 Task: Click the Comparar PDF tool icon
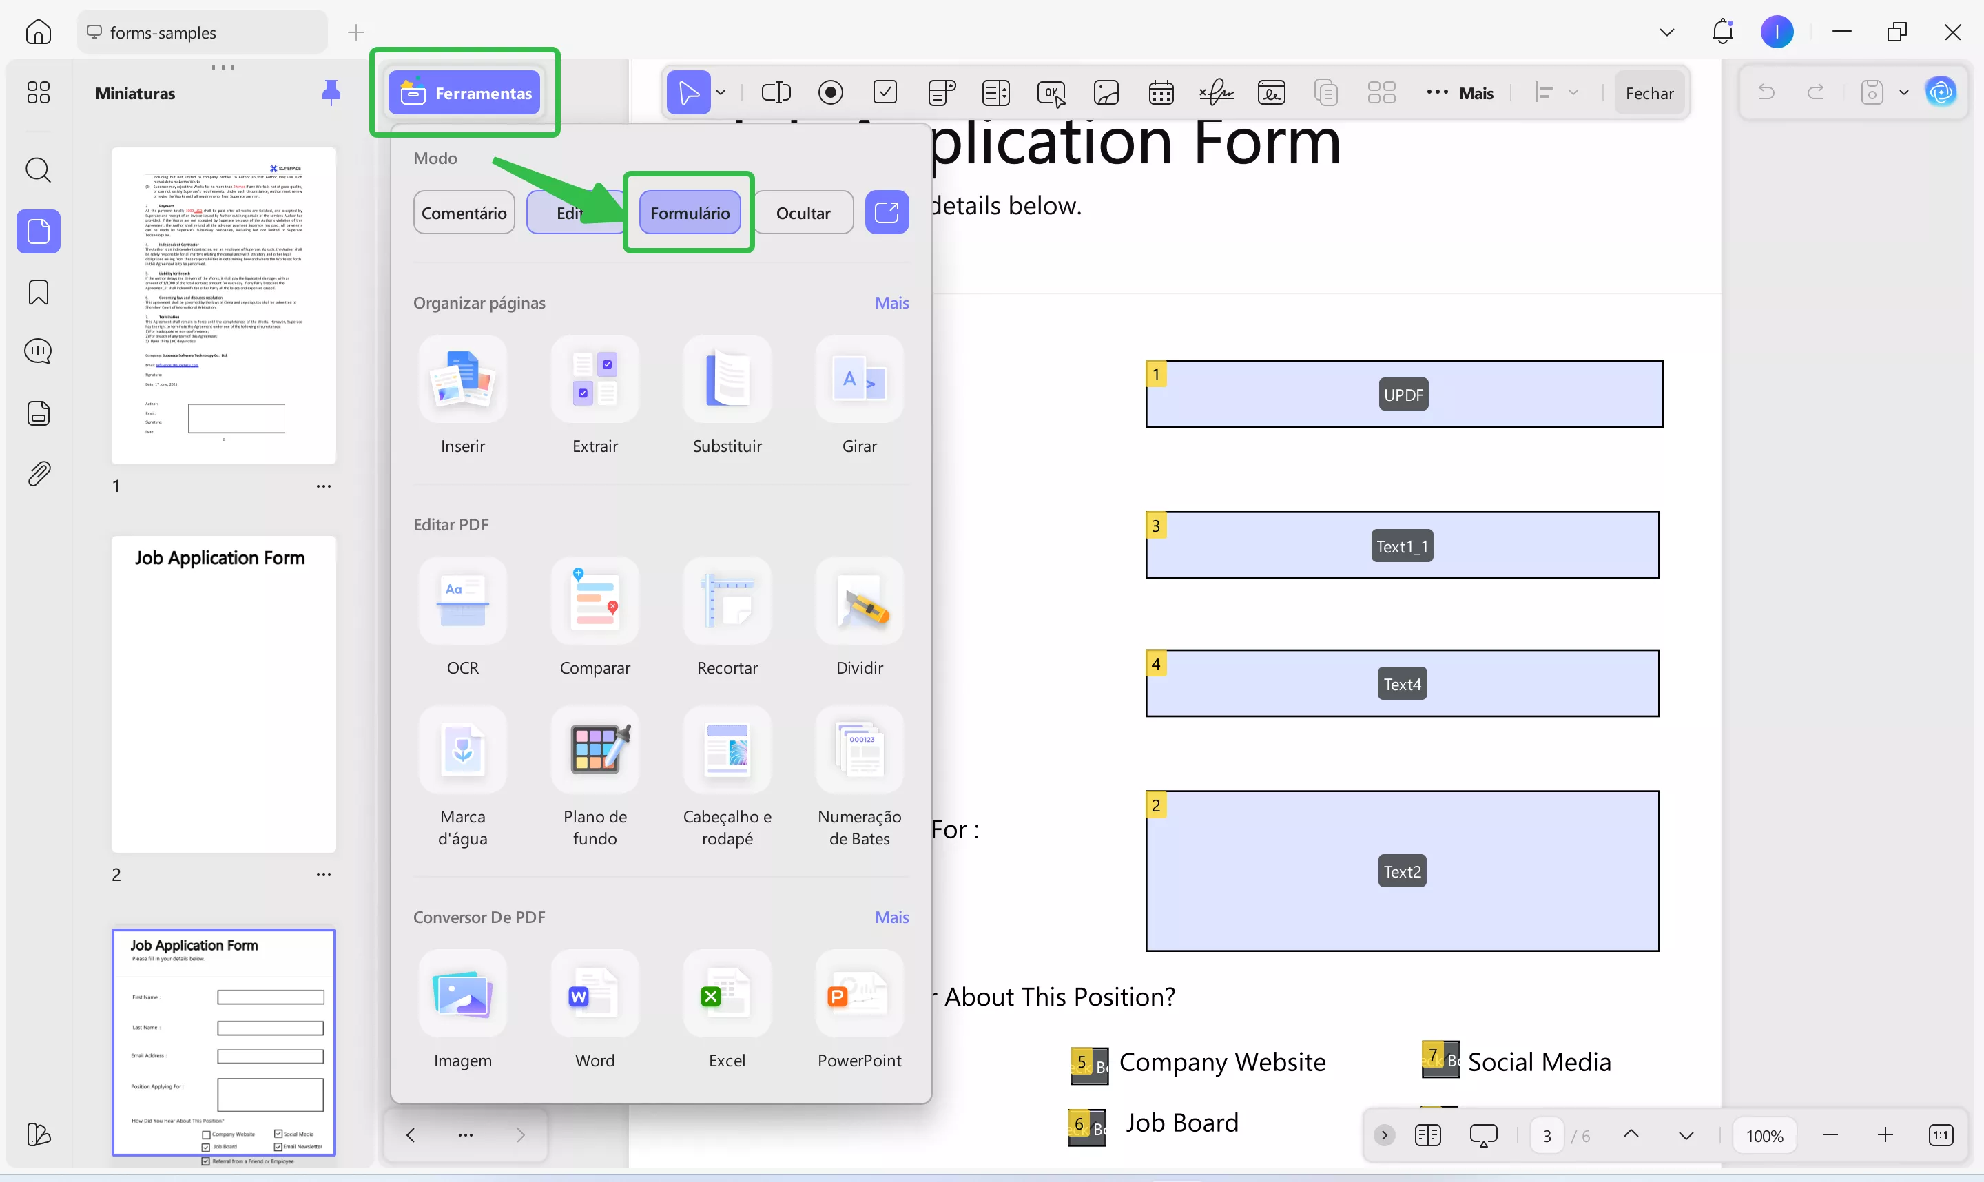point(594,601)
